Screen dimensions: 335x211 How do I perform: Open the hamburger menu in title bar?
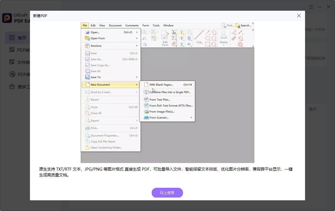click(x=311, y=7)
